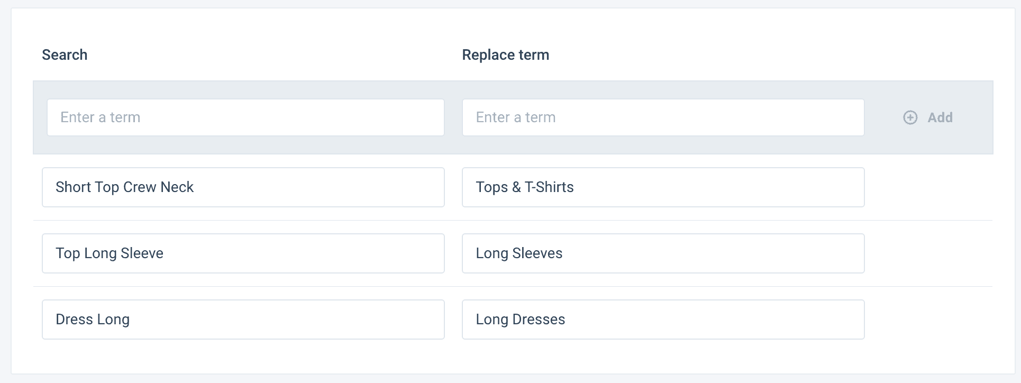
Task: Click the word "Neck" in first search term
Action: (x=177, y=187)
